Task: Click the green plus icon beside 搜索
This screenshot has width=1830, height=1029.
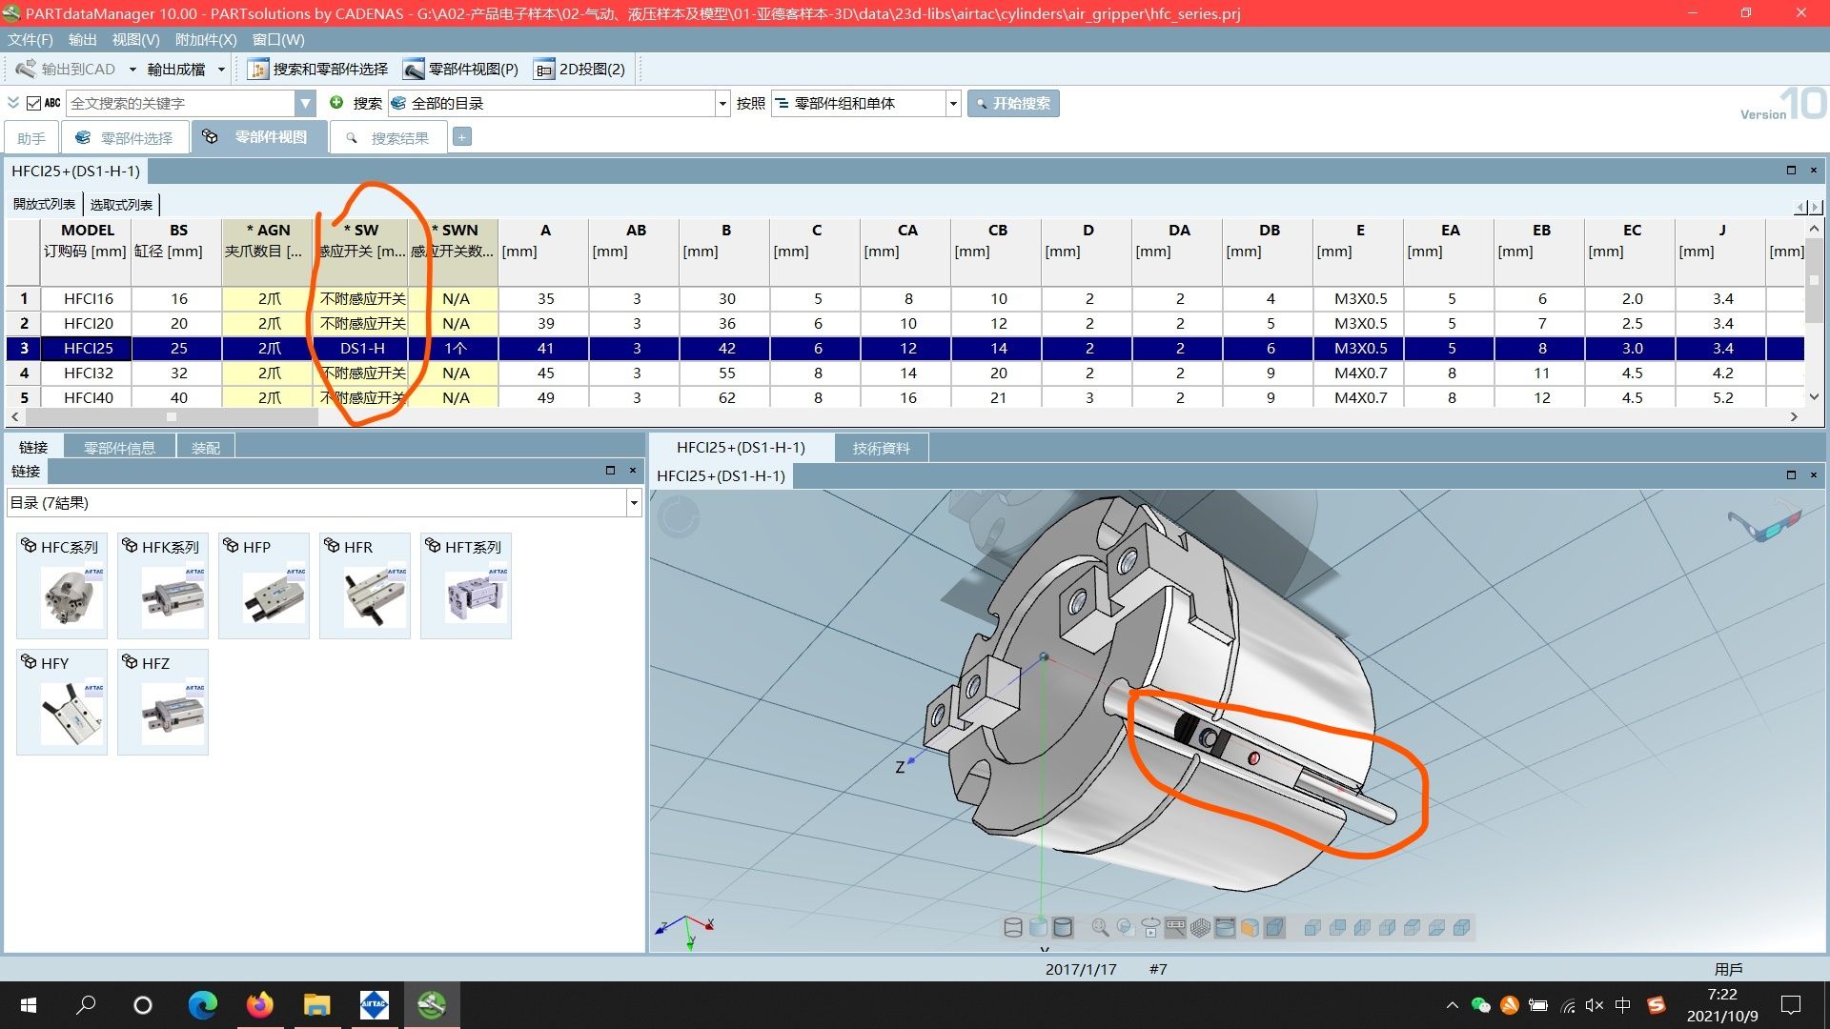Action: click(336, 102)
